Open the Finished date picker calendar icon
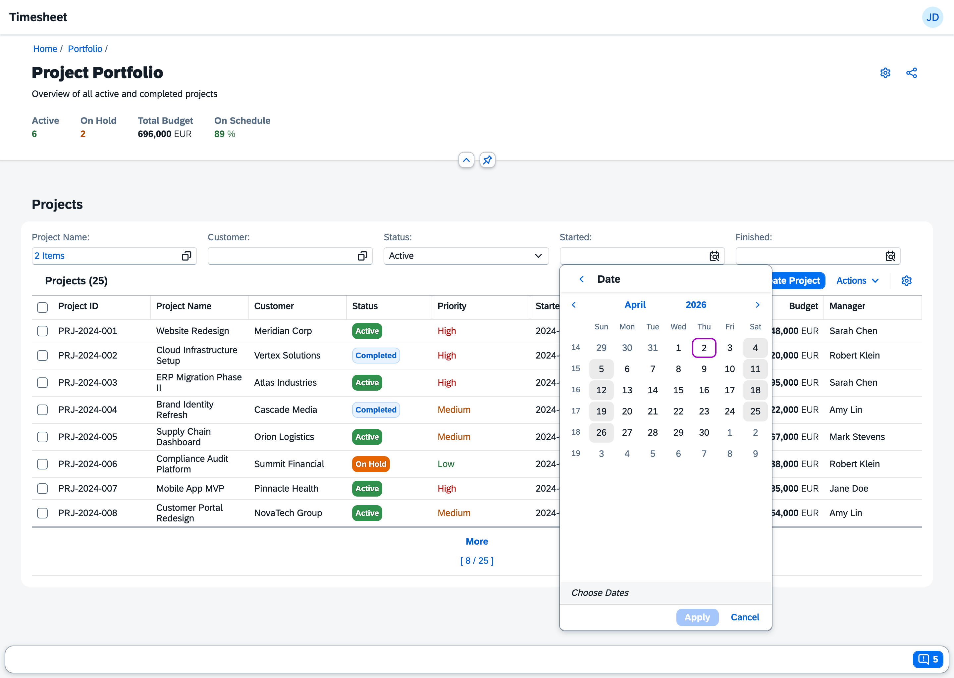Screen dimensions: 954x678 (x=890, y=256)
